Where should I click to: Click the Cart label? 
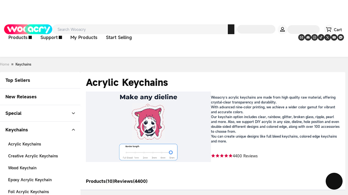(338, 29)
